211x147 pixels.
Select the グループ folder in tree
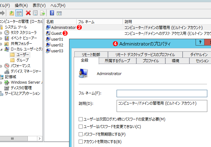(22, 60)
